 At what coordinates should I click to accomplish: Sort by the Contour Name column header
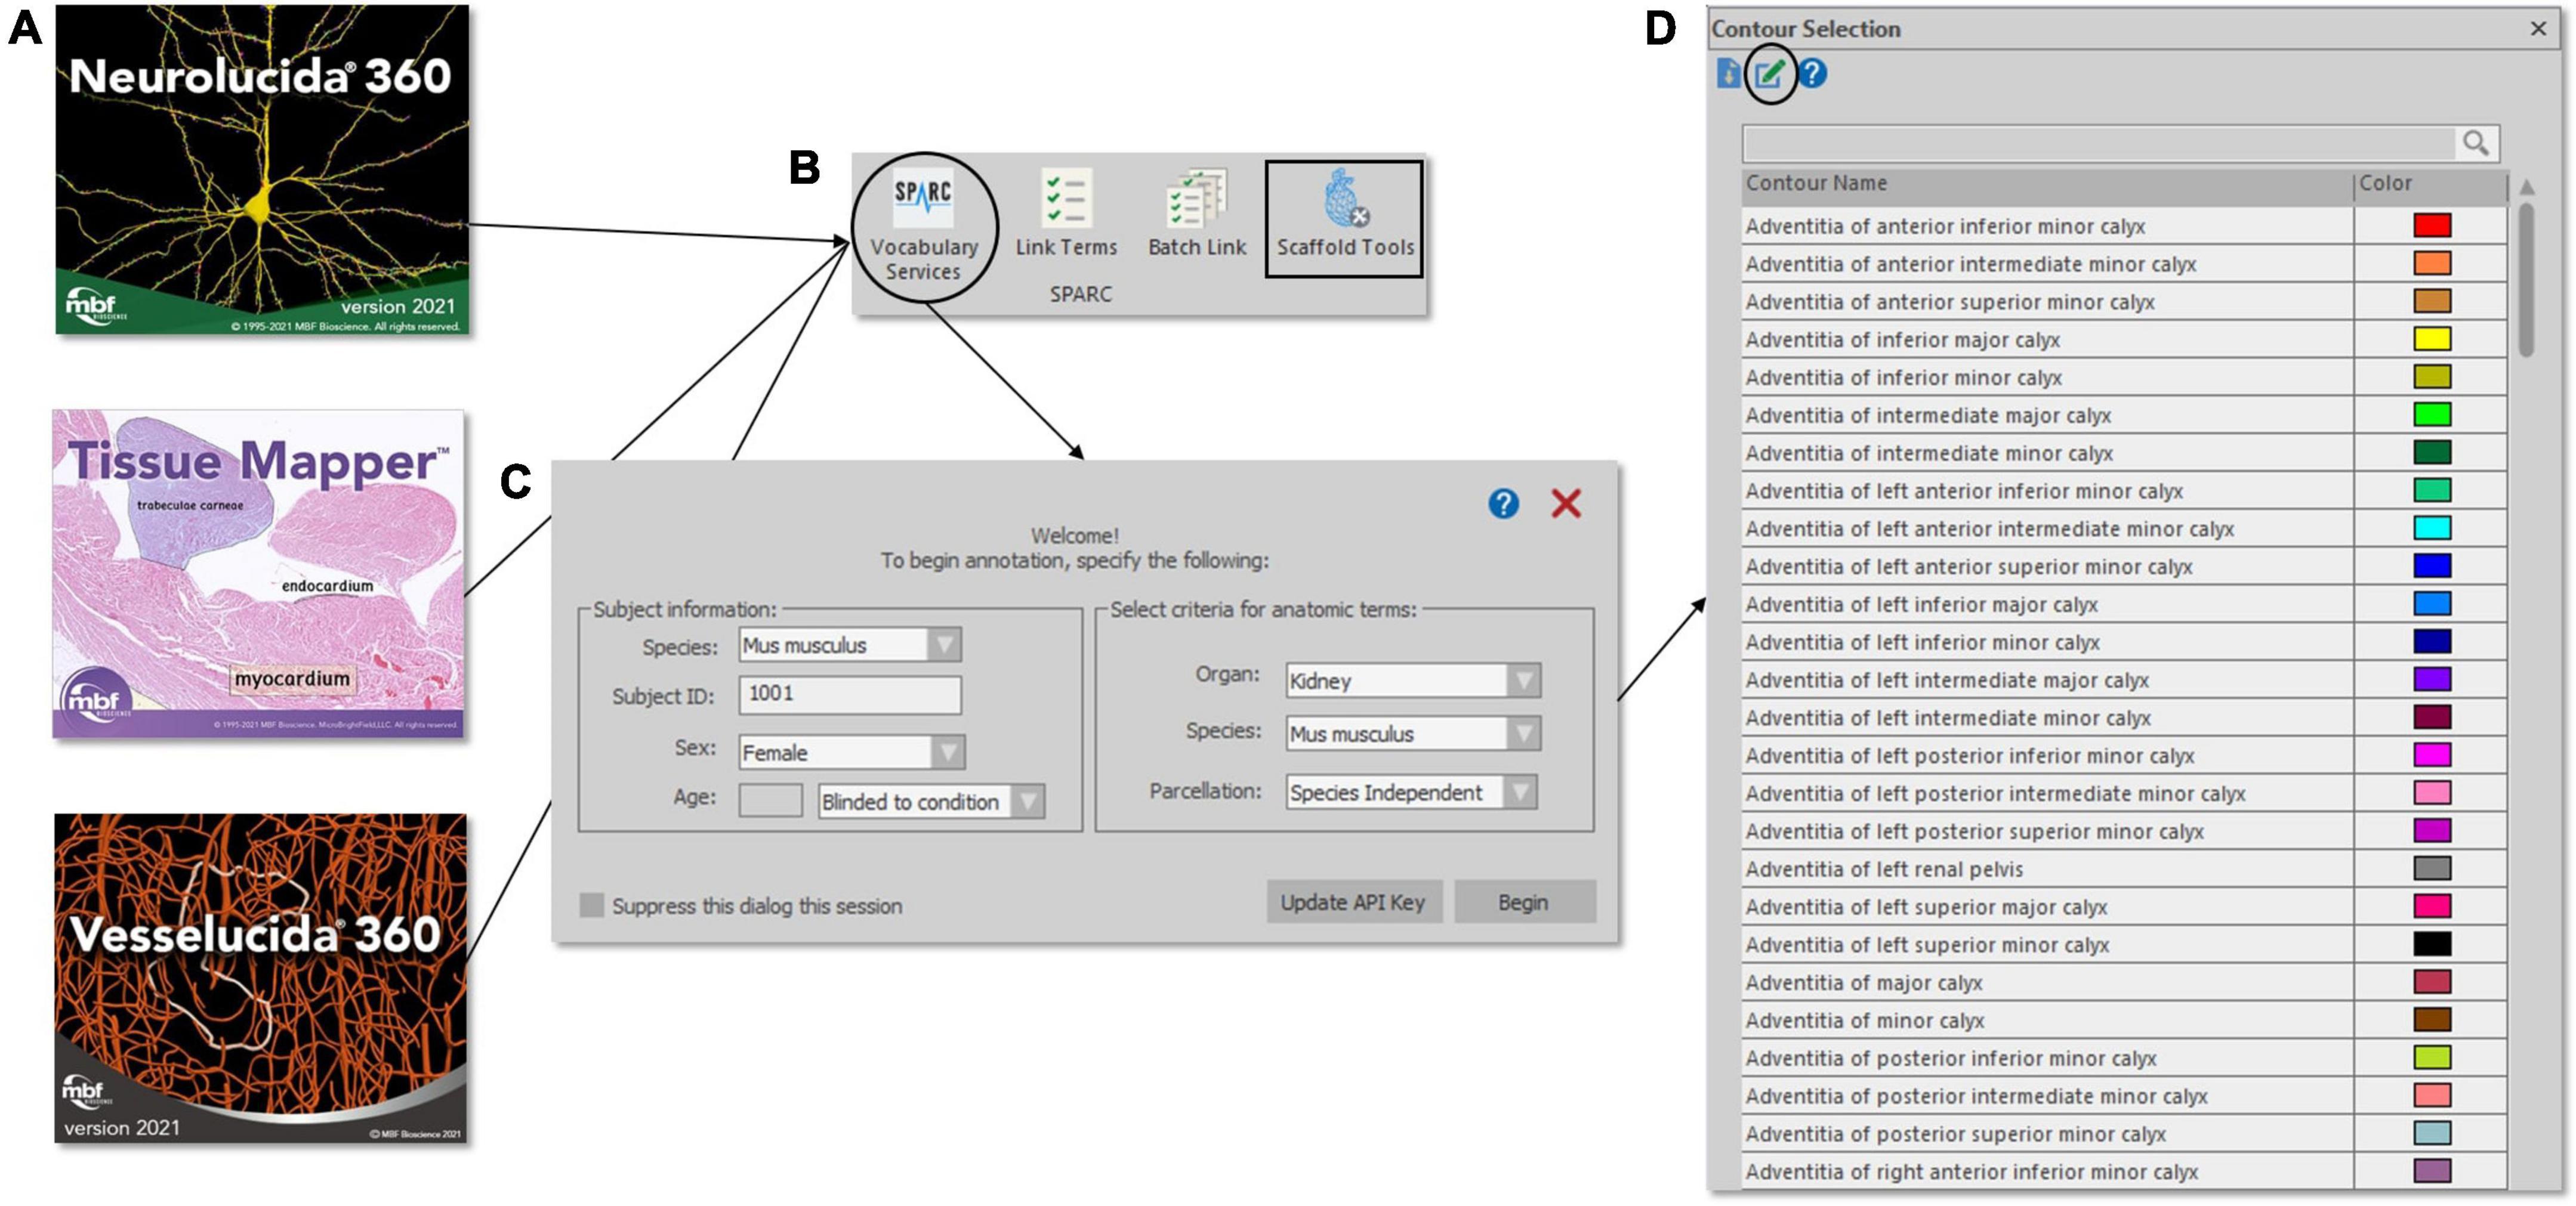pos(2047,184)
